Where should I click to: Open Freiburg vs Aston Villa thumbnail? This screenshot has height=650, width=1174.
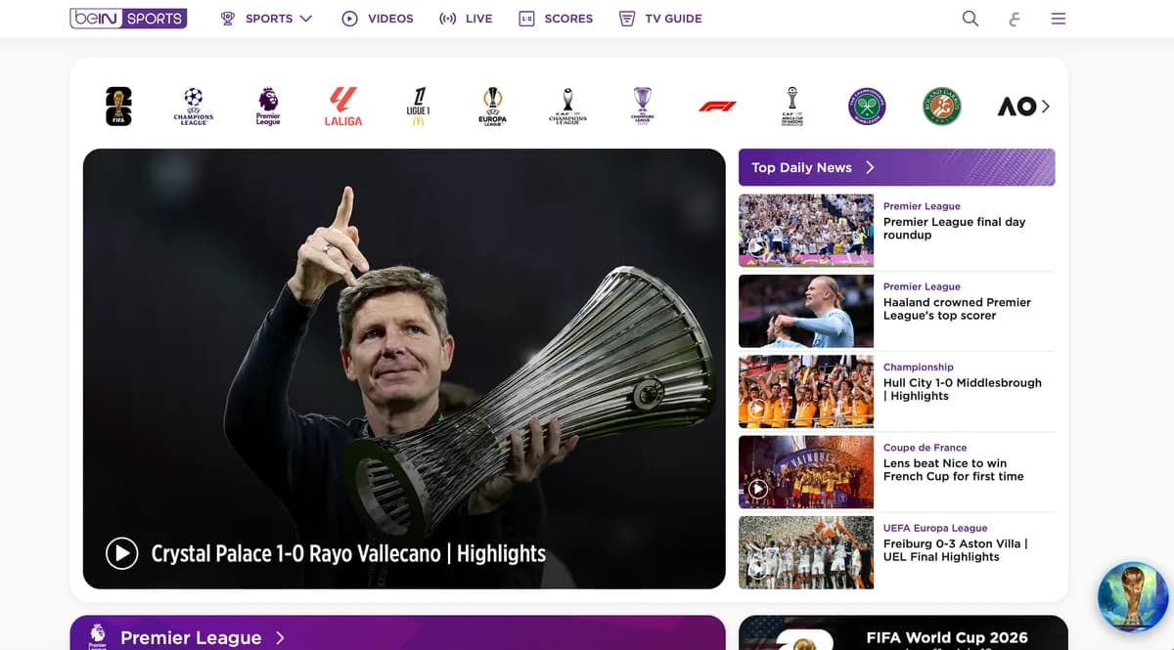point(806,552)
